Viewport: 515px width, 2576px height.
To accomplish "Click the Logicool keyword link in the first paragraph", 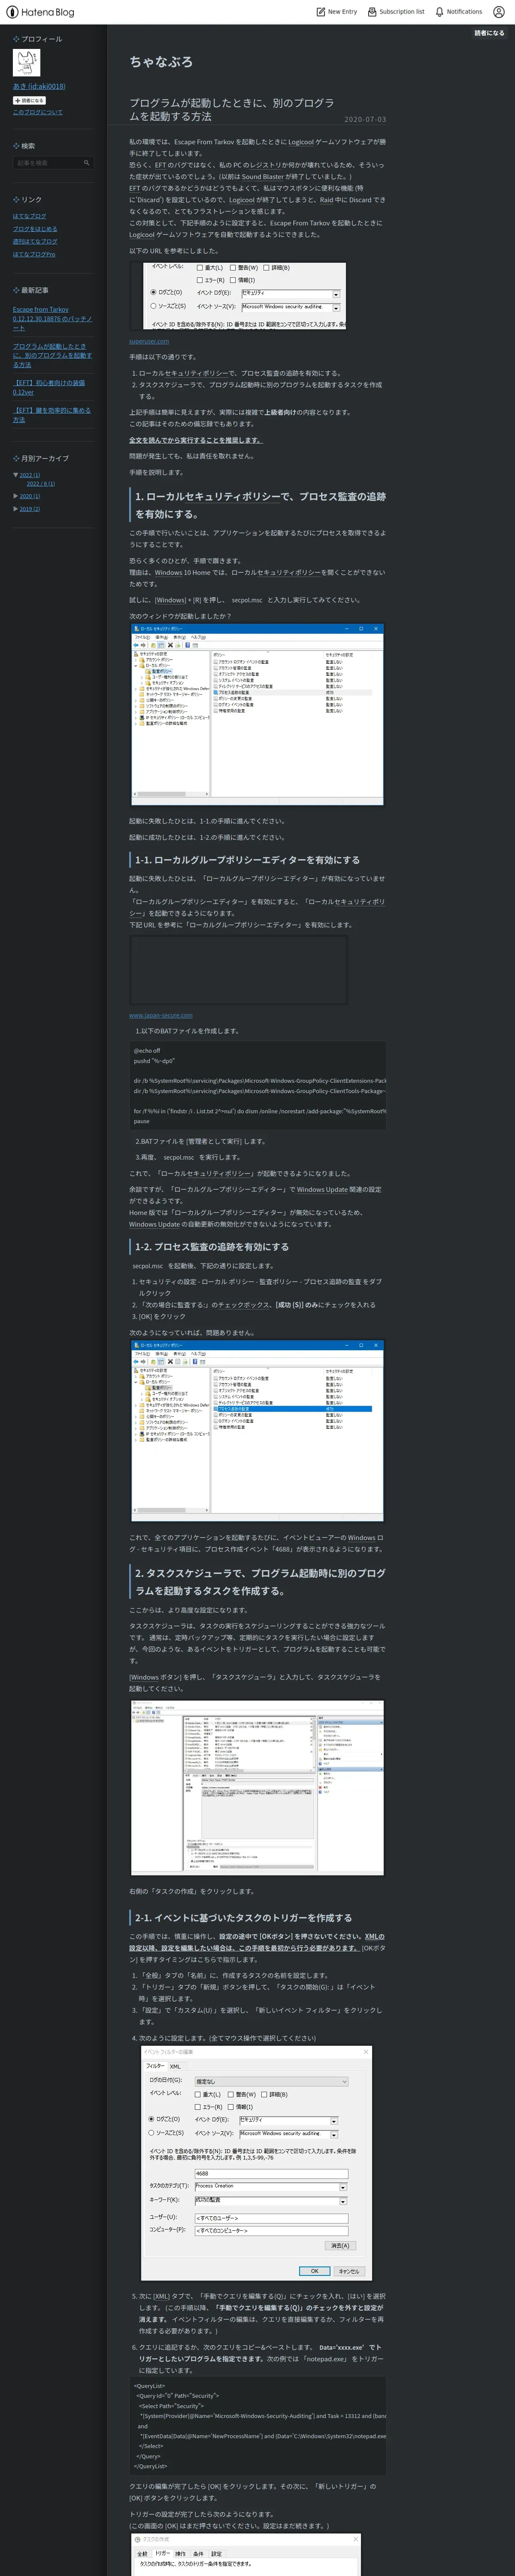I will pyautogui.click(x=301, y=142).
